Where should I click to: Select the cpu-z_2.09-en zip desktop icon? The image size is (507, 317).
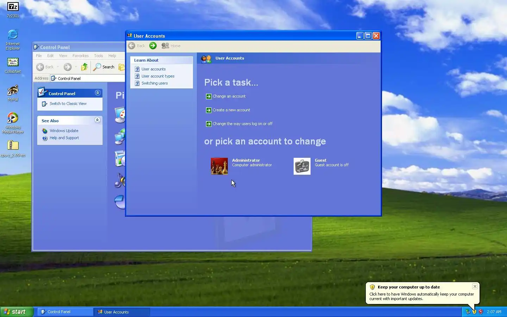[x=13, y=148]
